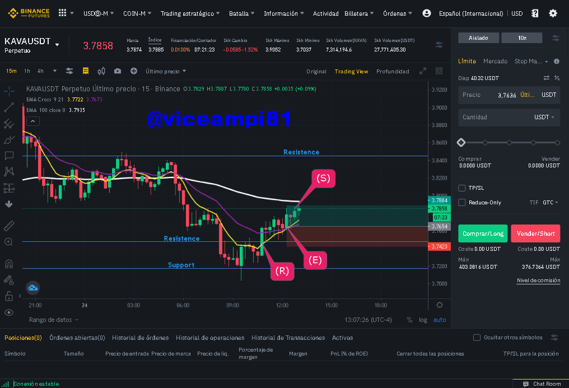Open the Último precio dropdown
This screenshot has width=569, height=388.
[166, 71]
